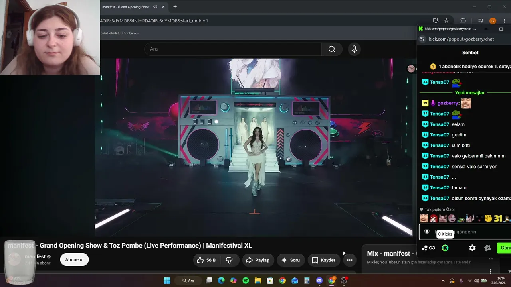This screenshot has width=511, height=287.
Task: Mute the tab via speaker icon
Action: [x=155, y=7]
